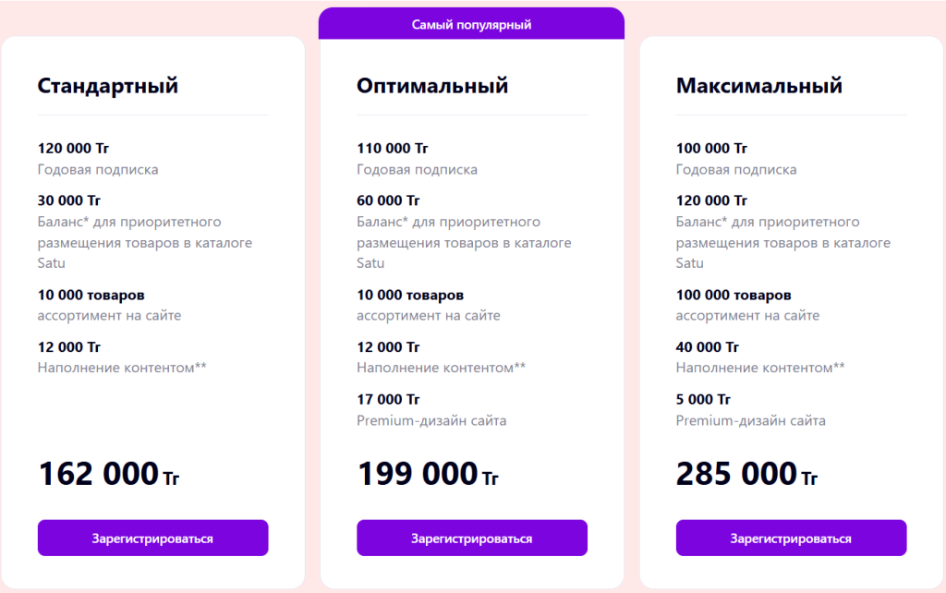946x593 pixels.
Task: Click the 60 000 Тг balance amount
Action: point(388,200)
